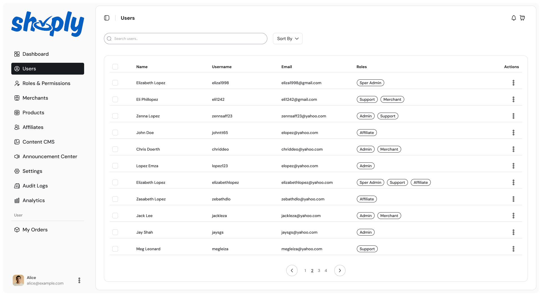Open the notifications bell
Image resolution: width=542 pixels, height=304 pixels.
[514, 18]
